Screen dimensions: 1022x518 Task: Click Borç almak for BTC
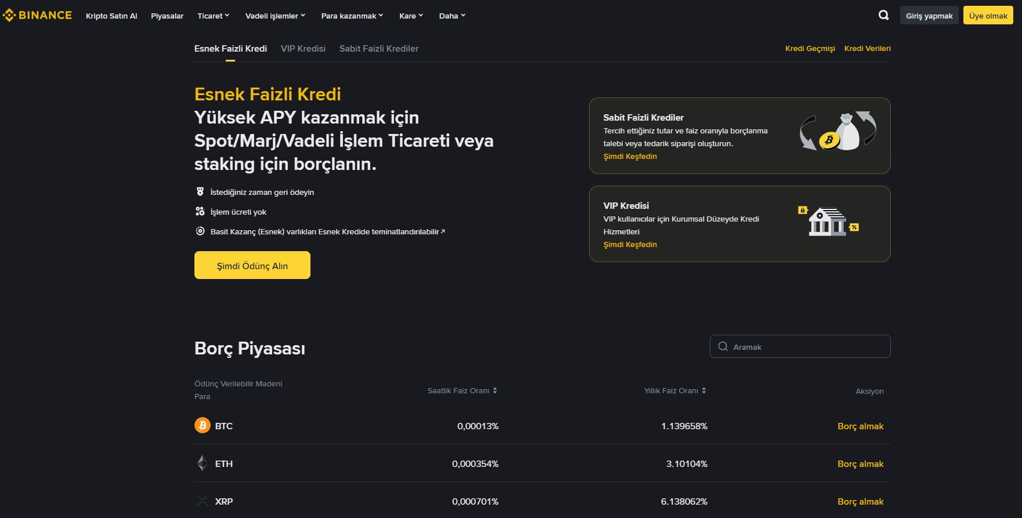[861, 426]
